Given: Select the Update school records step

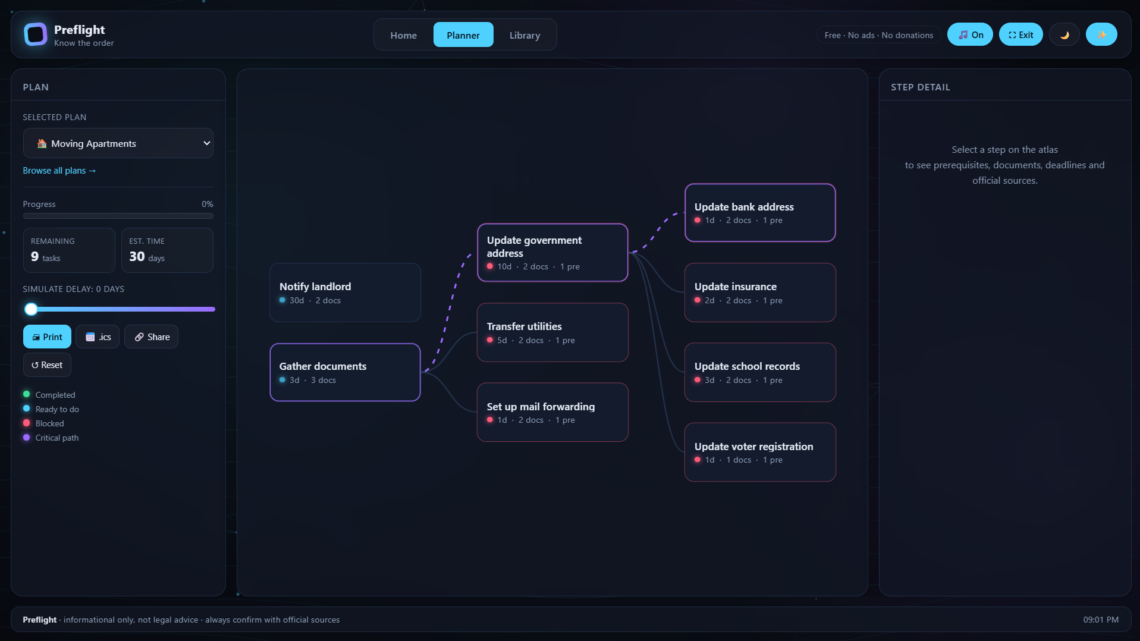Looking at the screenshot, I should 760,372.
